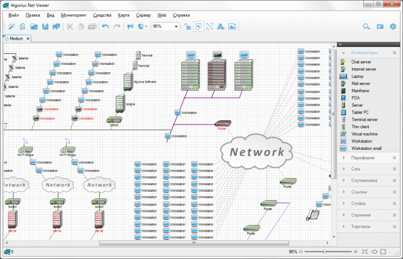Click the magnifier search icon
Screen dimensions: 403x259
pyautogui.click(x=366, y=27)
